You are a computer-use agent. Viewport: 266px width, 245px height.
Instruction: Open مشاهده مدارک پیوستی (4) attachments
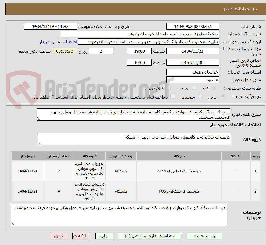[150, 236]
